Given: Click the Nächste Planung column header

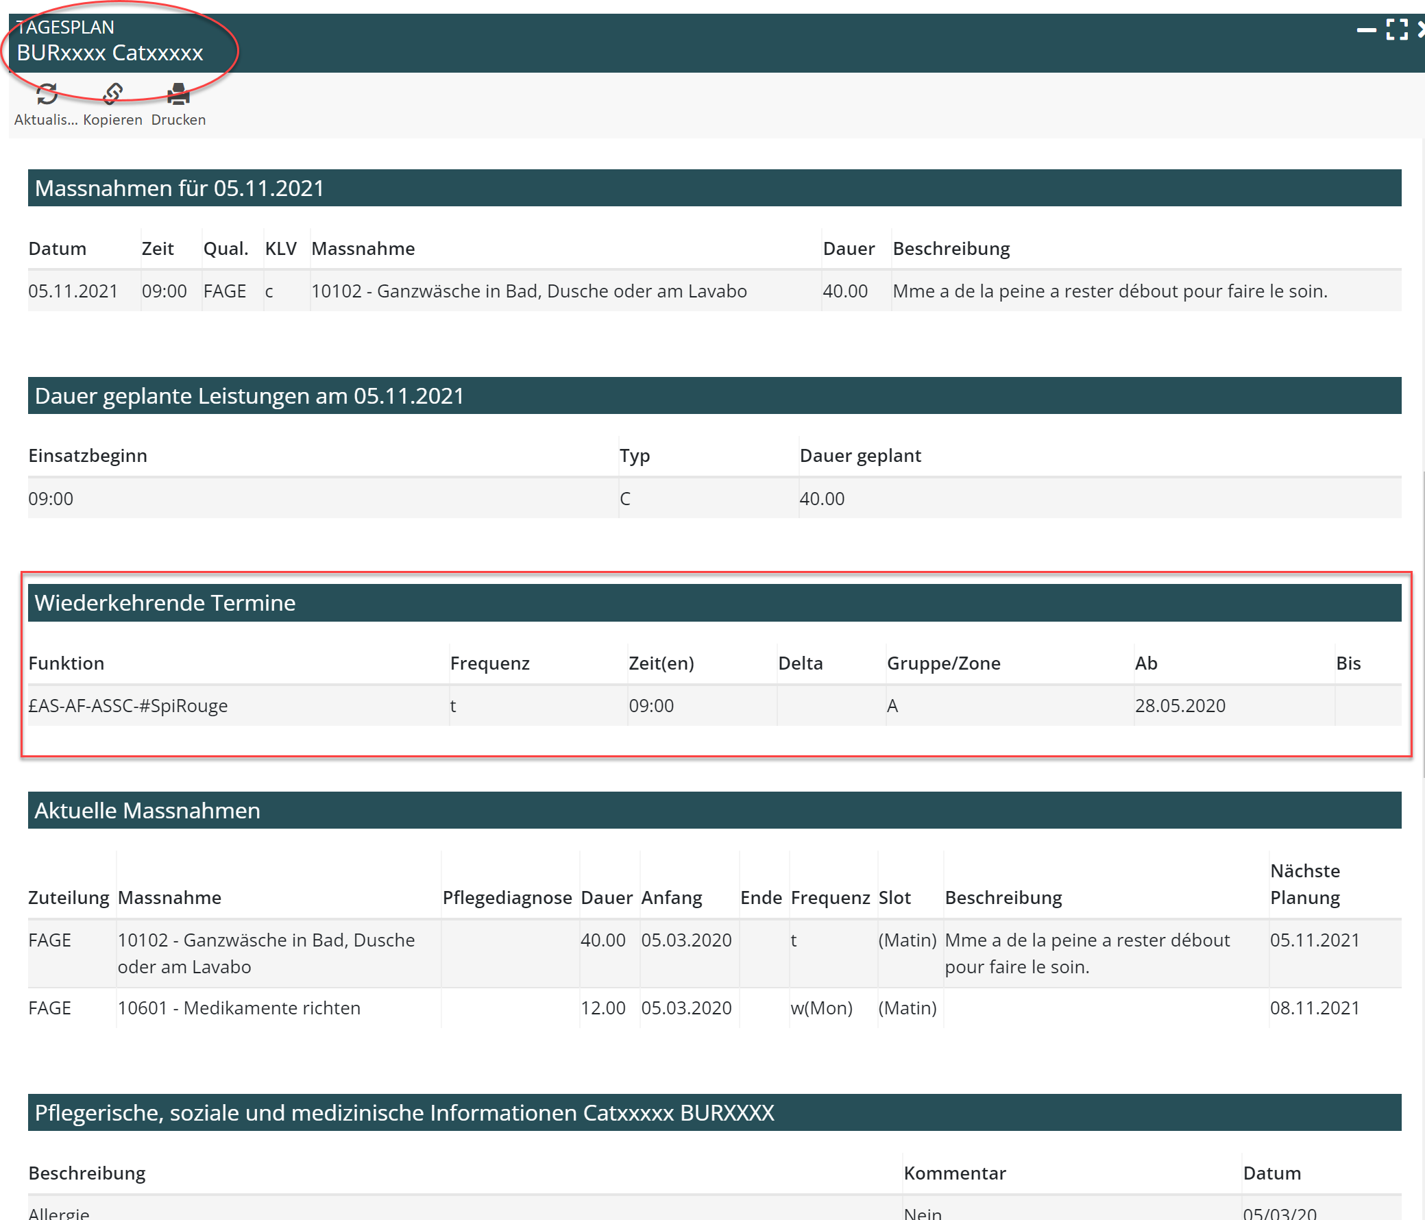Looking at the screenshot, I should (x=1304, y=883).
